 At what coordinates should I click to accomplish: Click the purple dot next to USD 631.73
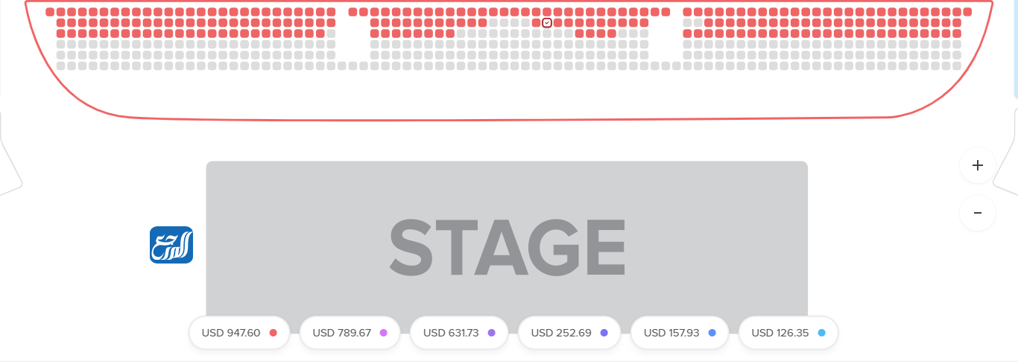click(491, 333)
